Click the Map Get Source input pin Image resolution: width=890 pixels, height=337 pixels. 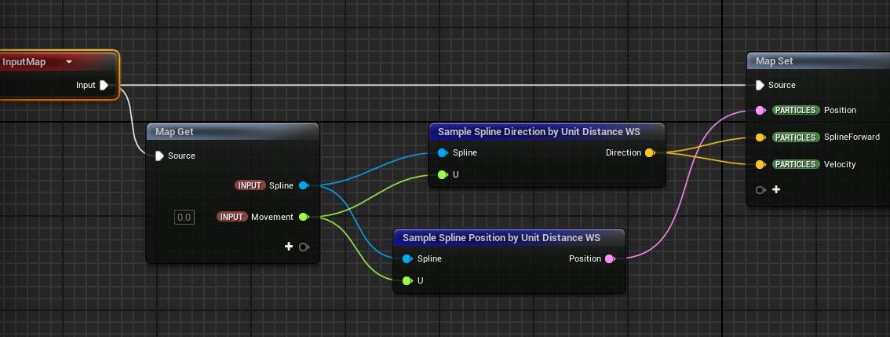tap(159, 156)
